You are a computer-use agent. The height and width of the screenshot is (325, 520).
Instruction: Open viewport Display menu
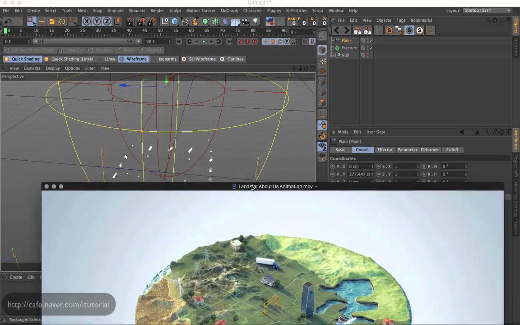point(53,68)
